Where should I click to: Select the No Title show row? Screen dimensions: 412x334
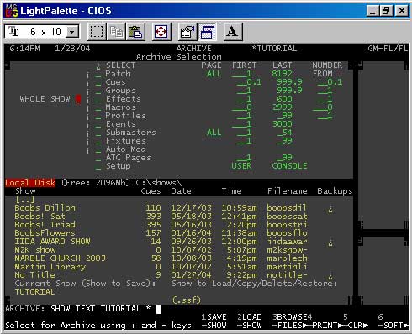click(179, 275)
